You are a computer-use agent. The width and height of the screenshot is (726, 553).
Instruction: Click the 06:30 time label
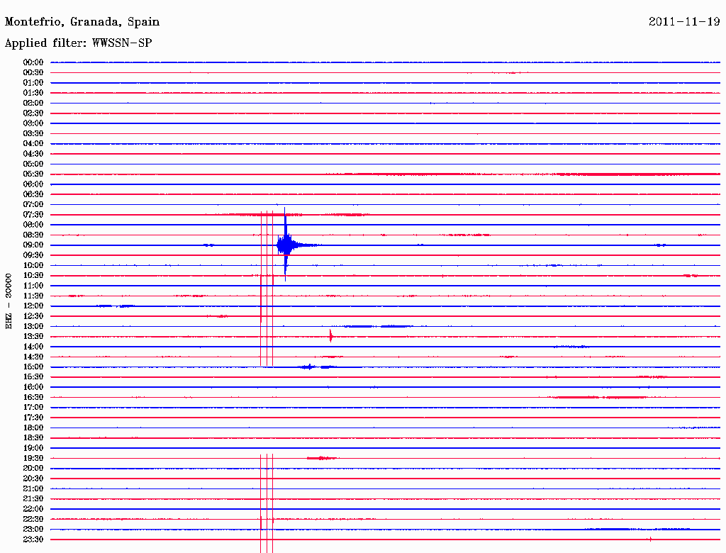33,194
